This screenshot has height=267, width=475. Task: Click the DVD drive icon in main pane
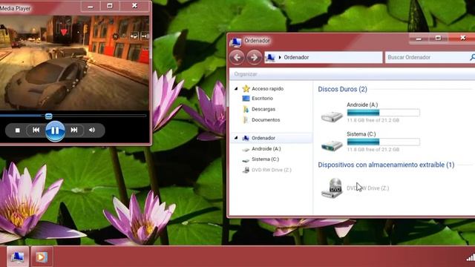pos(332,188)
